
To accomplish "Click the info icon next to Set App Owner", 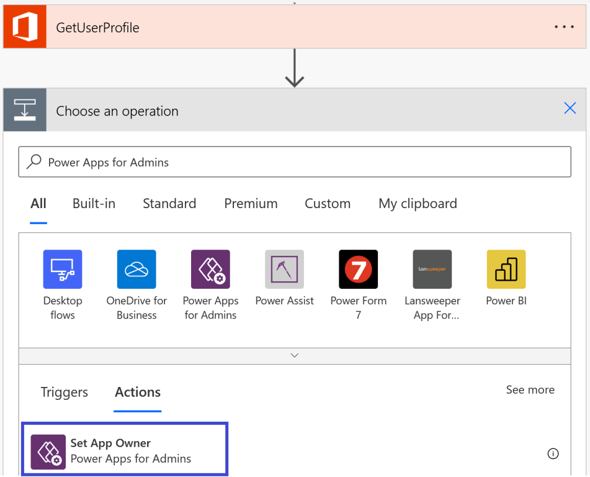I will [x=553, y=454].
